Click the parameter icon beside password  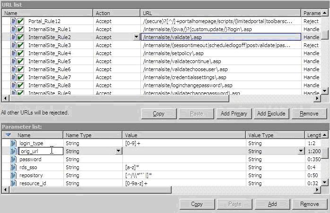[x=13, y=159]
